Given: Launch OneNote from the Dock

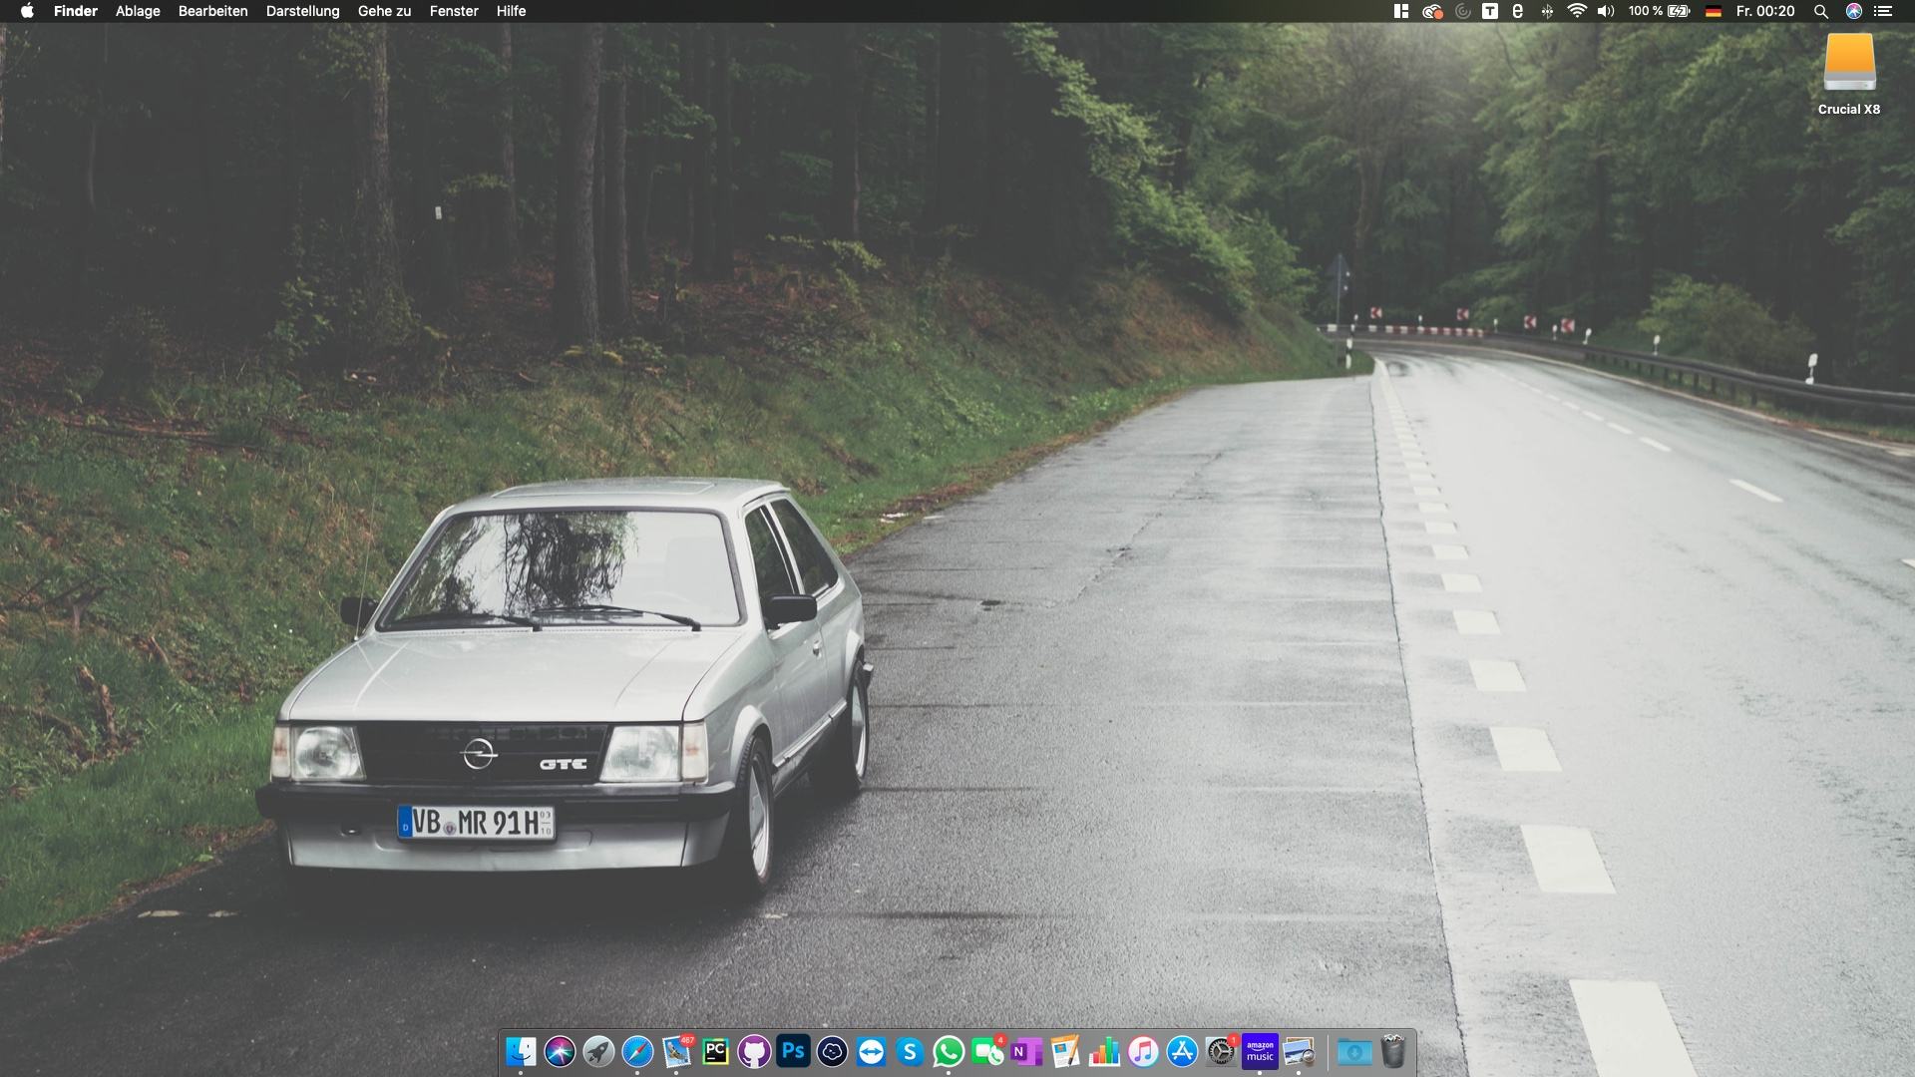Looking at the screenshot, I should (x=1026, y=1051).
